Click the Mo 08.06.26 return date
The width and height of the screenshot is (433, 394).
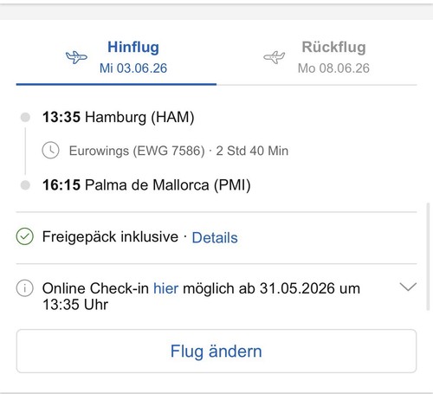pos(333,68)
